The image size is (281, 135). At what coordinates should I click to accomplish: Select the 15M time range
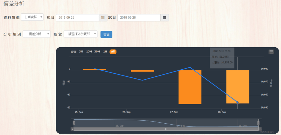coord(89,52)
